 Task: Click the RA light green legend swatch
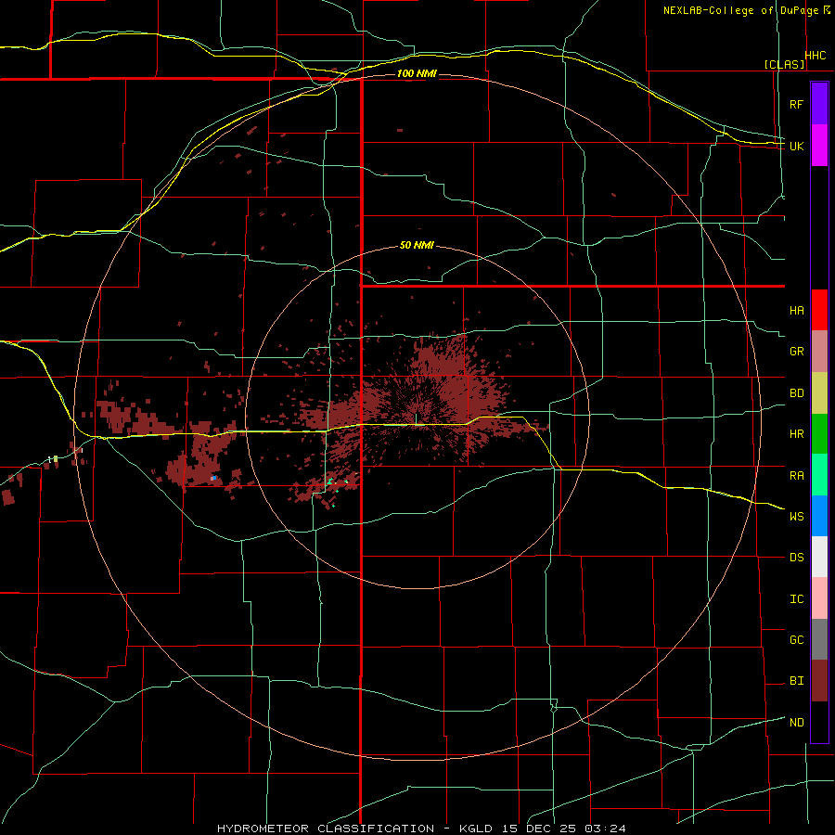[819, 475]
